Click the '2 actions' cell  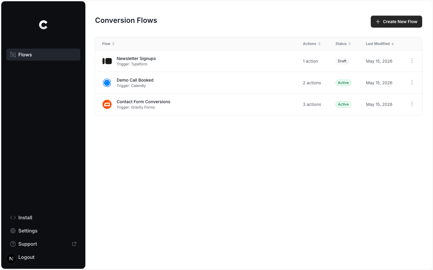pos(312,83)
